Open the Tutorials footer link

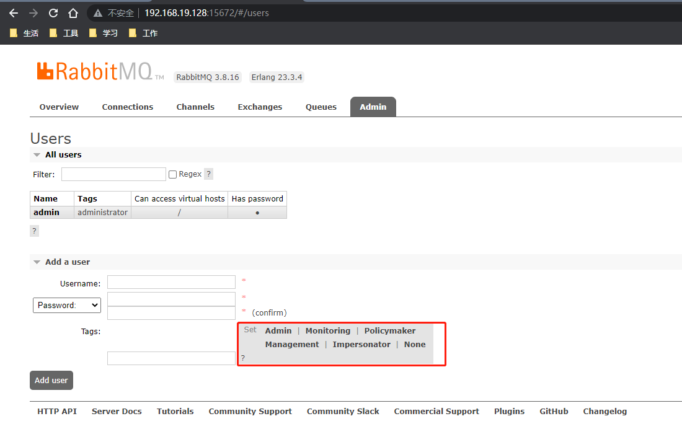point(175,412)
